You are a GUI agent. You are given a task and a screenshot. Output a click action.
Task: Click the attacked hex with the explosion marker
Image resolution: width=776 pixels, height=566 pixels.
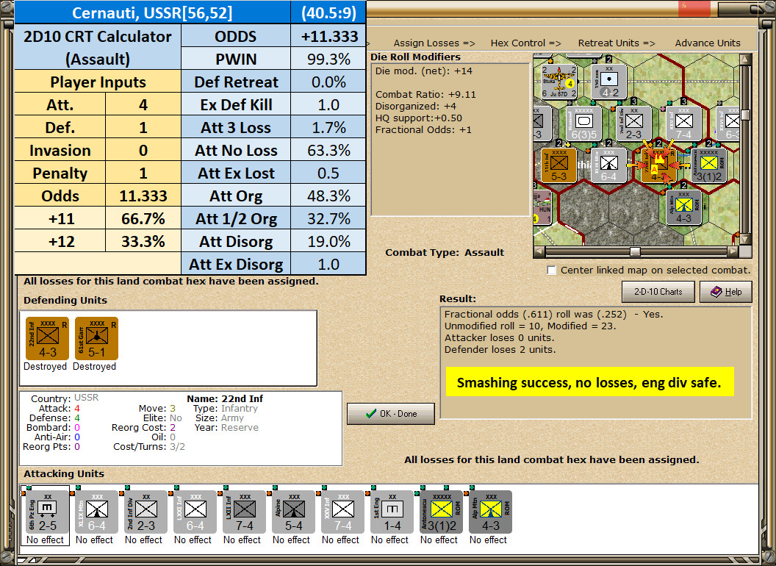tap(658, 165)
